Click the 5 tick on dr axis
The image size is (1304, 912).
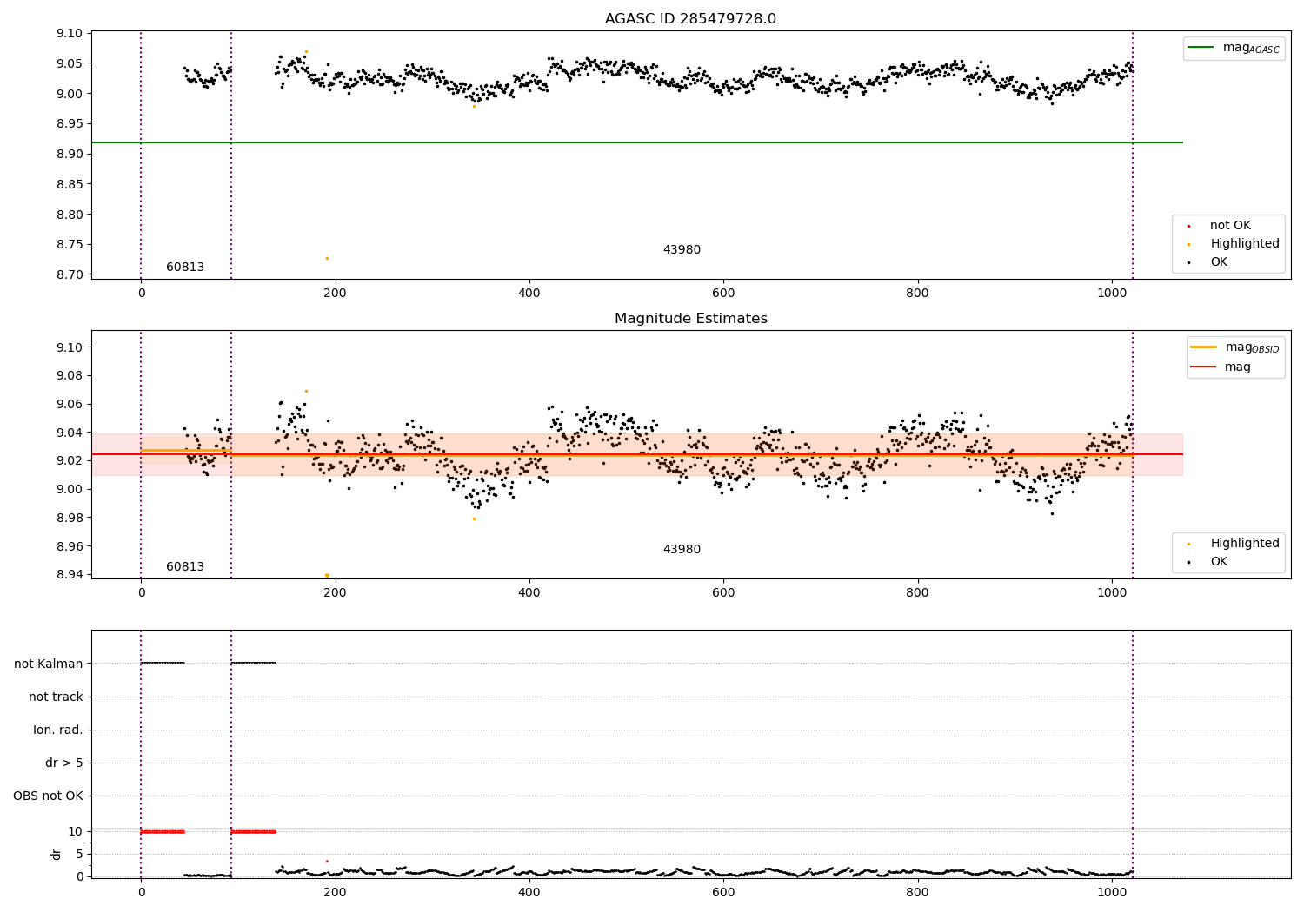coord(79,855)
